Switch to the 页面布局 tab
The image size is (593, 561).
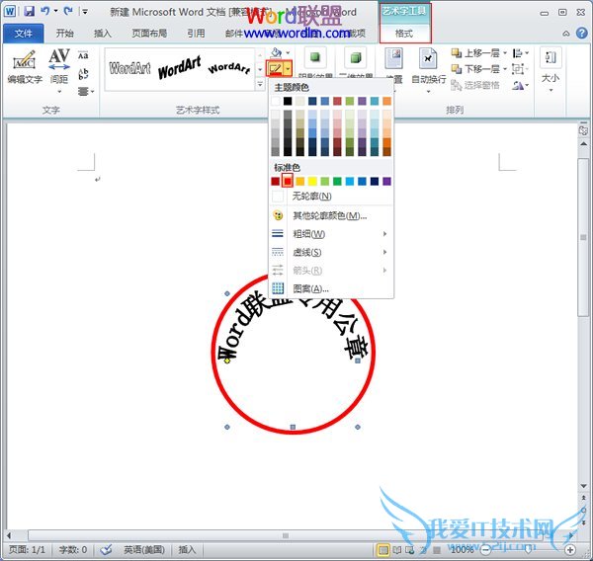coord(141,33)
